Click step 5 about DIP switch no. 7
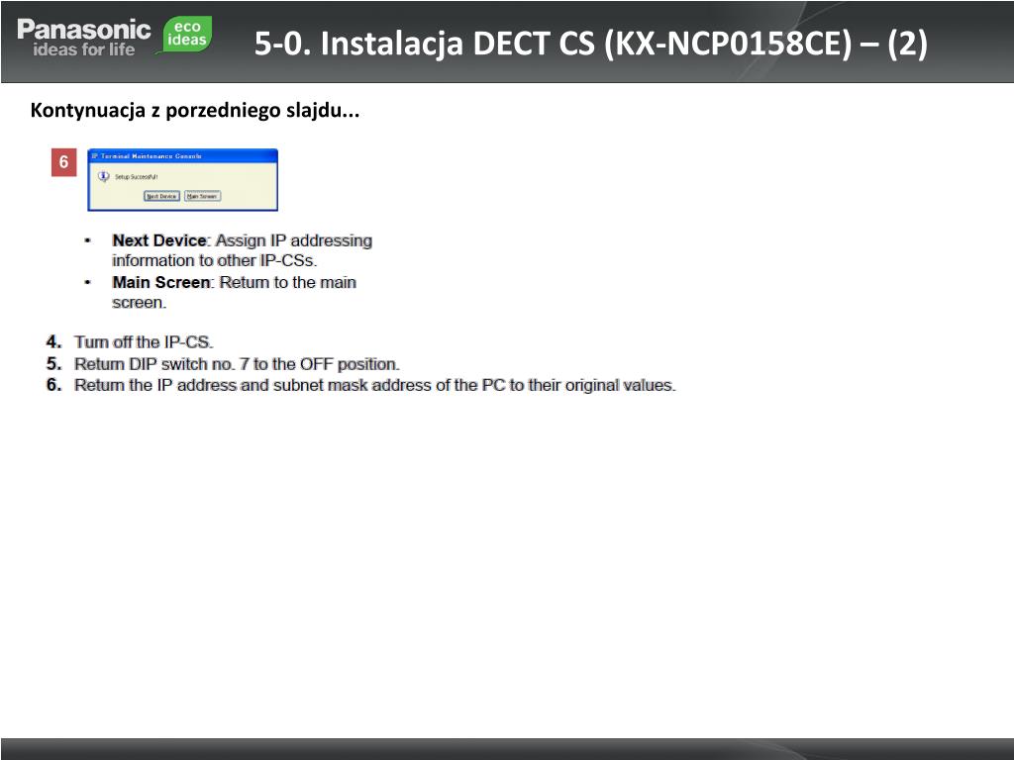1014x760 pixels. (223, 364)
